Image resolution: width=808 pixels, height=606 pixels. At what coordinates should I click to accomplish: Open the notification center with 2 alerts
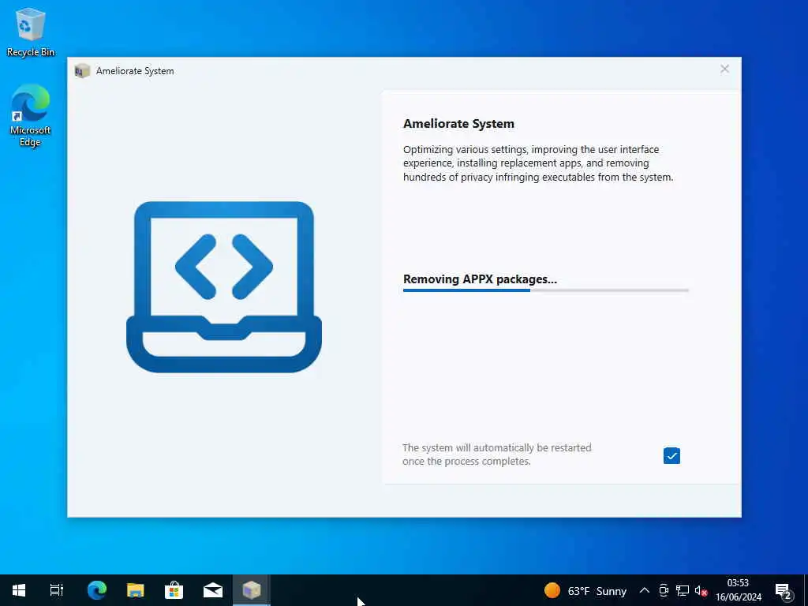(x=784, y=591)
